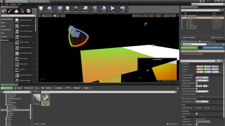Toggle the Auto Activate checkbox
The width and height of the screenshot is (225, 126).
click(197, 114)
